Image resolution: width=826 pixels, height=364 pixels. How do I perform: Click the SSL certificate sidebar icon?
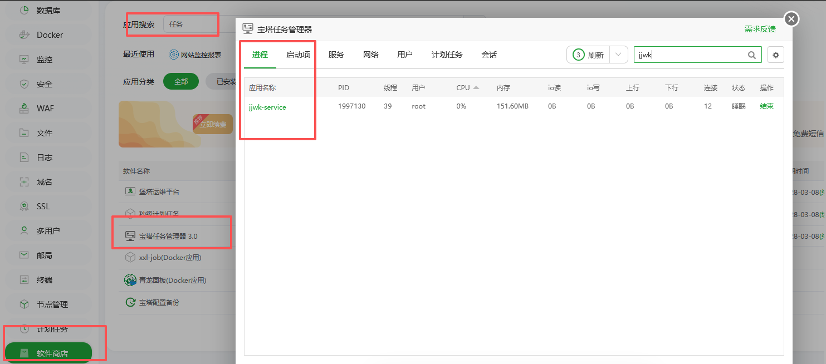(x=24, y=206)
